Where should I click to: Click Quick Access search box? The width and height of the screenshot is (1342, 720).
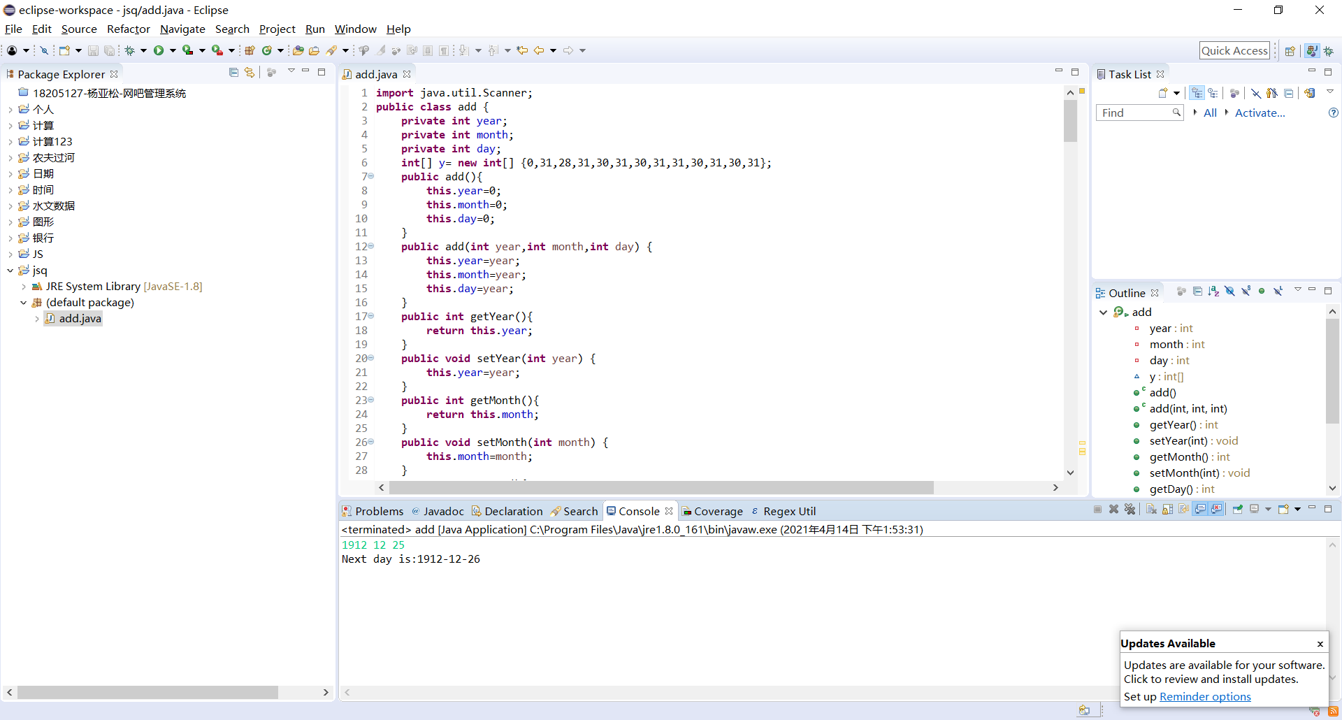tap(1234, 50)
